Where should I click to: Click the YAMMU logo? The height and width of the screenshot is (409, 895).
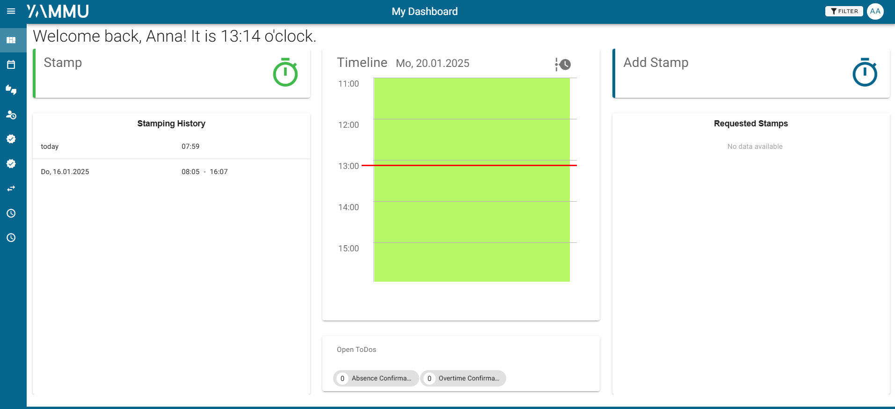click(x=58, y=11)
